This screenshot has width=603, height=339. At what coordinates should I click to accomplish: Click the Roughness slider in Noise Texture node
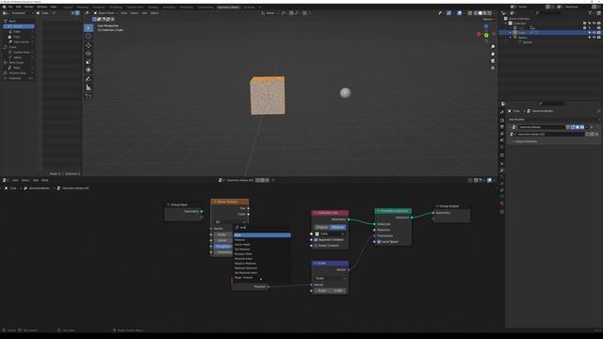(222, 247)
